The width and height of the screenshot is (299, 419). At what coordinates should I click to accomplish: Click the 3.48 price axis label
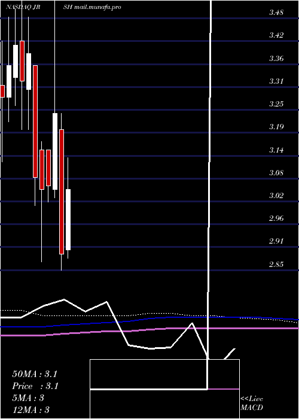tap(276, 13)
